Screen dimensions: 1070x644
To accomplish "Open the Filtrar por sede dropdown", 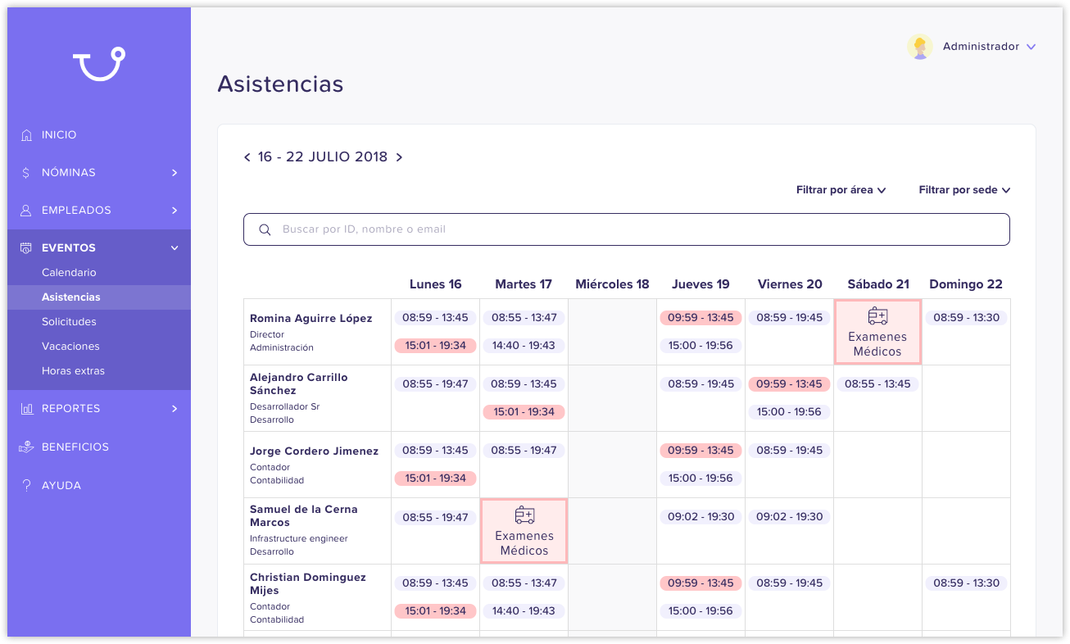I will tap(963, 190).
